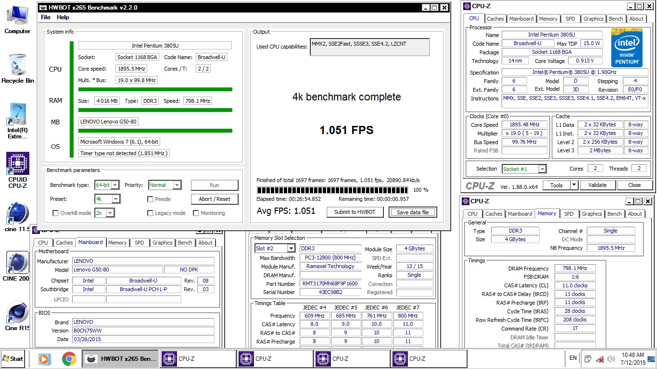The height and width of the screenshot is (369, 657).
Task: Submit the score to HWBOT
Action: [x=355, y=212]
